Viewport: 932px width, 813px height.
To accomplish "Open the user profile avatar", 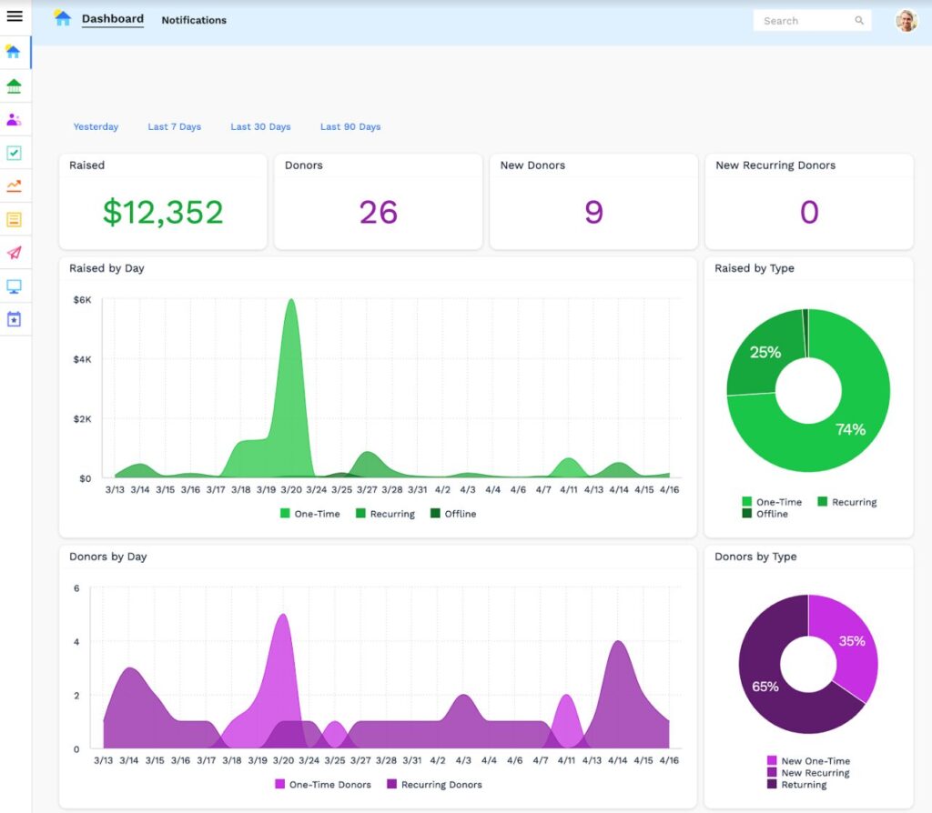I will click(x=907, y=20).
